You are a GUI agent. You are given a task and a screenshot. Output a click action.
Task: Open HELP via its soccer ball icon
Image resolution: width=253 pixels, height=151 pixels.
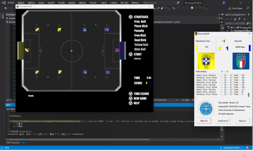(x=131, y=103)
